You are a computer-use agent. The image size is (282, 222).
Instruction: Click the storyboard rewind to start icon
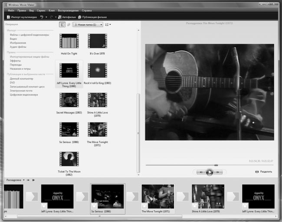[x=28, y=180]
